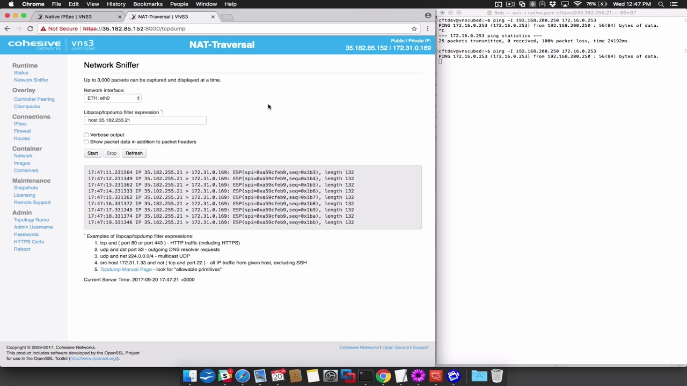Open the View menu
Screen dimensions: 687x386
(x=92, y=4)
